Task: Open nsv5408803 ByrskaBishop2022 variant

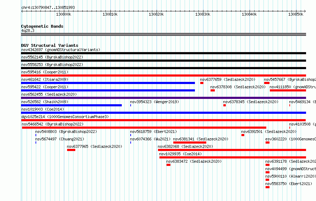Action: [x=66, y=132]
